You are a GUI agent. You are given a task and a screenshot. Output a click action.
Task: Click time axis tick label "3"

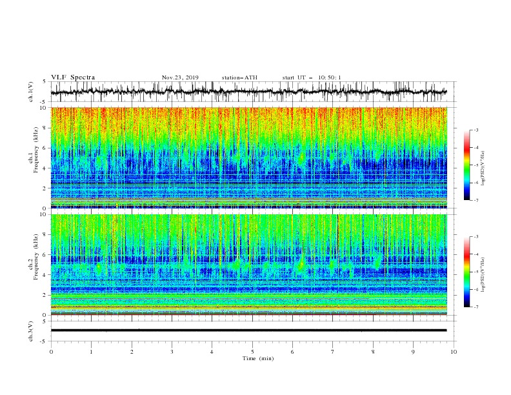[x=172, y=352]
